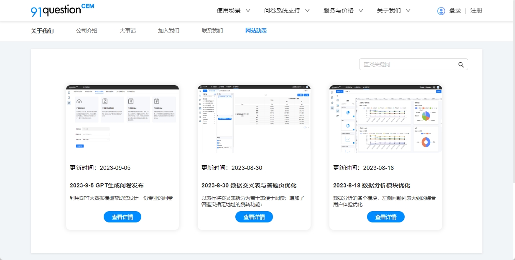Open the 服务与价格 menu
The image size is (515, 260).
pyautogui.click(x=339, y=10)
